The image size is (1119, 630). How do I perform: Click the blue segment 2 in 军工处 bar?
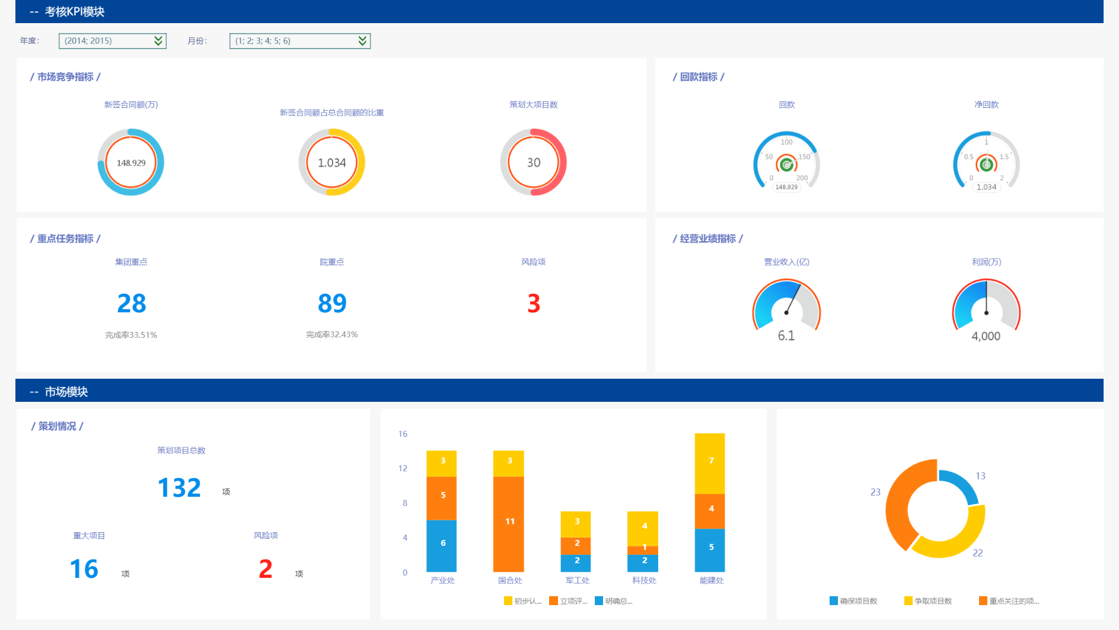click(x=576, y=563)
